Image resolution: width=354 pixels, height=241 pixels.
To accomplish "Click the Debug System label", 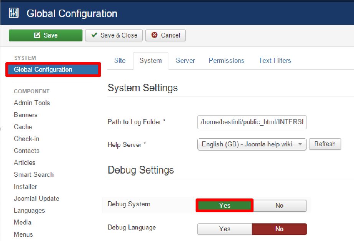I will coord(129,204).
